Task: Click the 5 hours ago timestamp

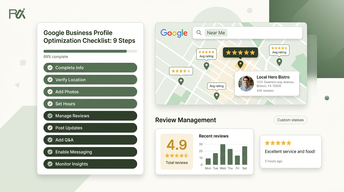Action: click(x=273, y=161)
